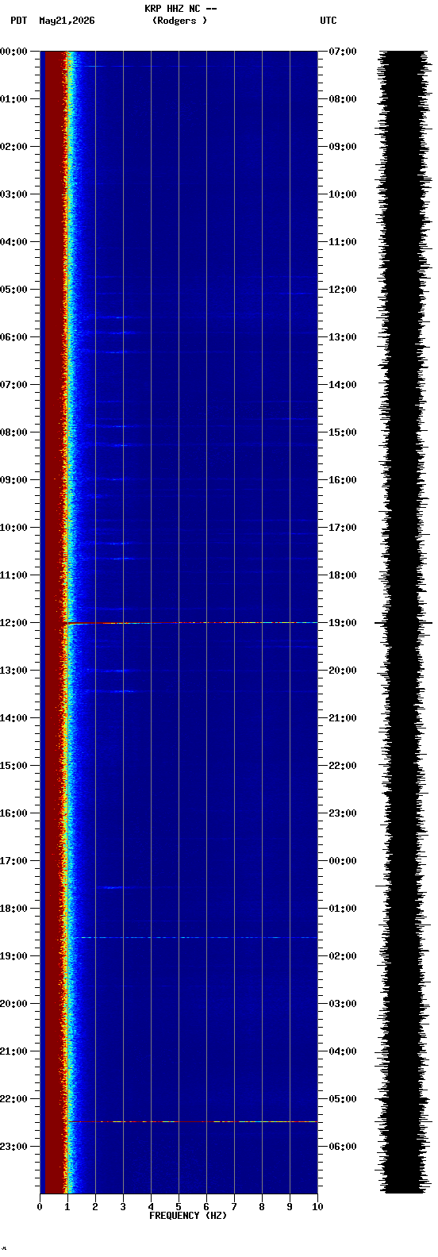Click the frequency tick label '2'
Viewport: 438px width, 1257px height.
(95, 1207)
